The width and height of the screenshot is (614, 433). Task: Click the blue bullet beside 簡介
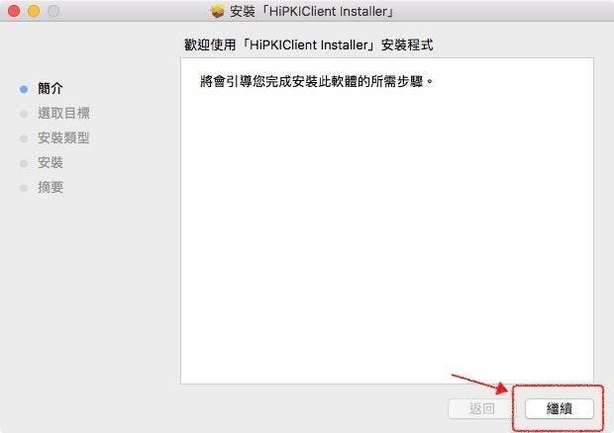[24, 89]
